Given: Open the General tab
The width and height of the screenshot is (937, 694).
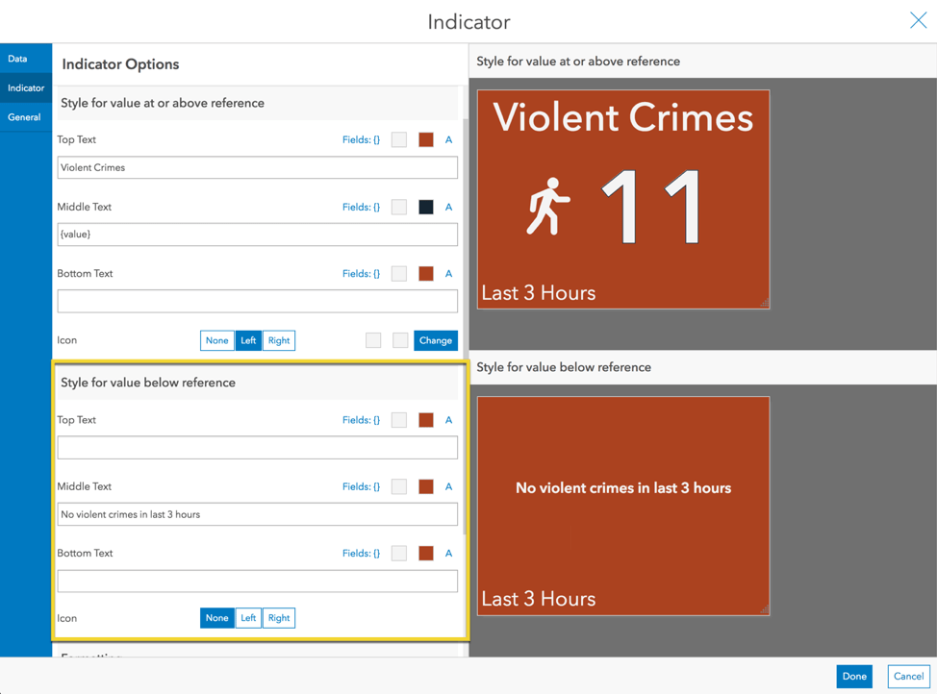Looking at the screenshot, I should (x=24, y=117).
